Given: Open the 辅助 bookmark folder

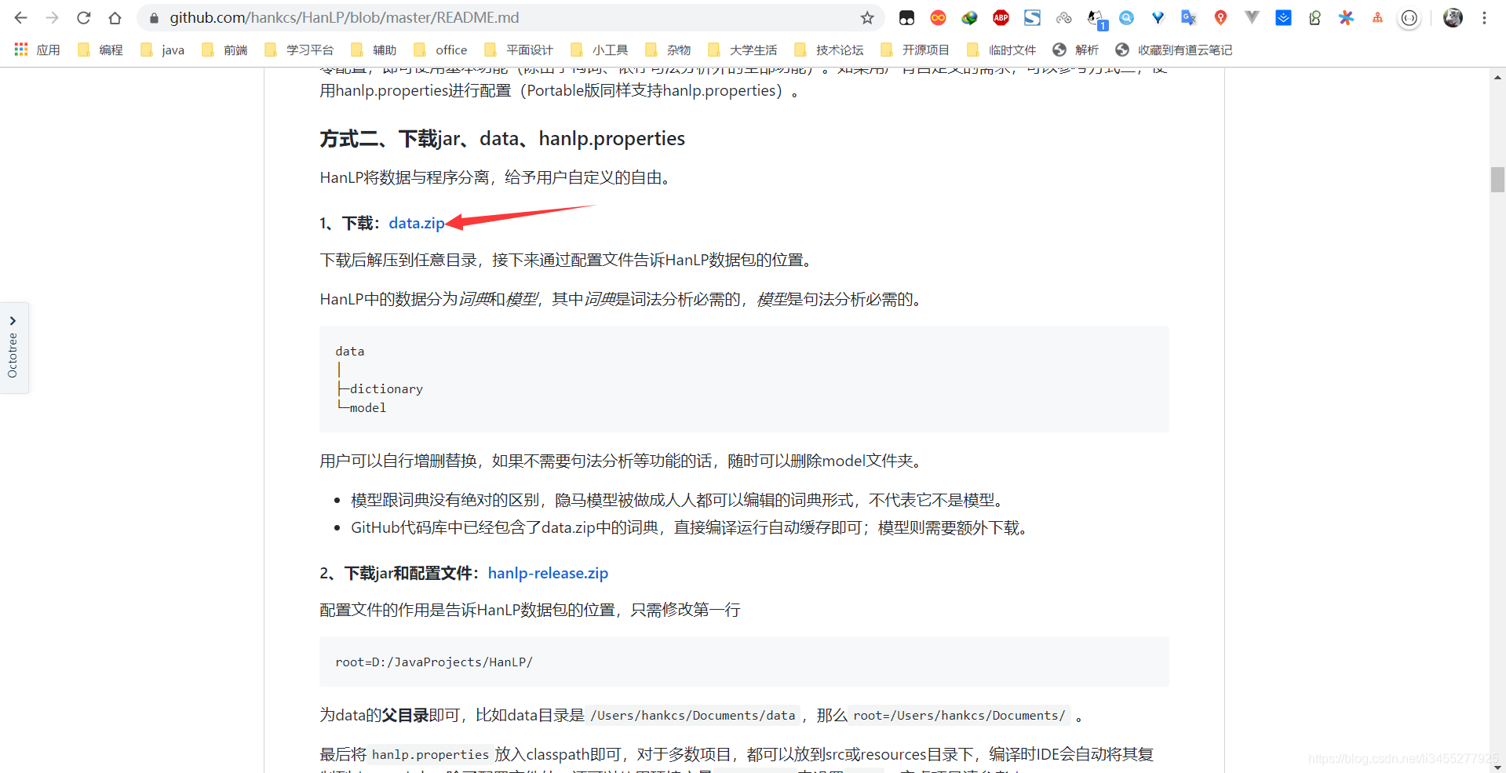Looking at the screenshot, I should click(374, 49).
